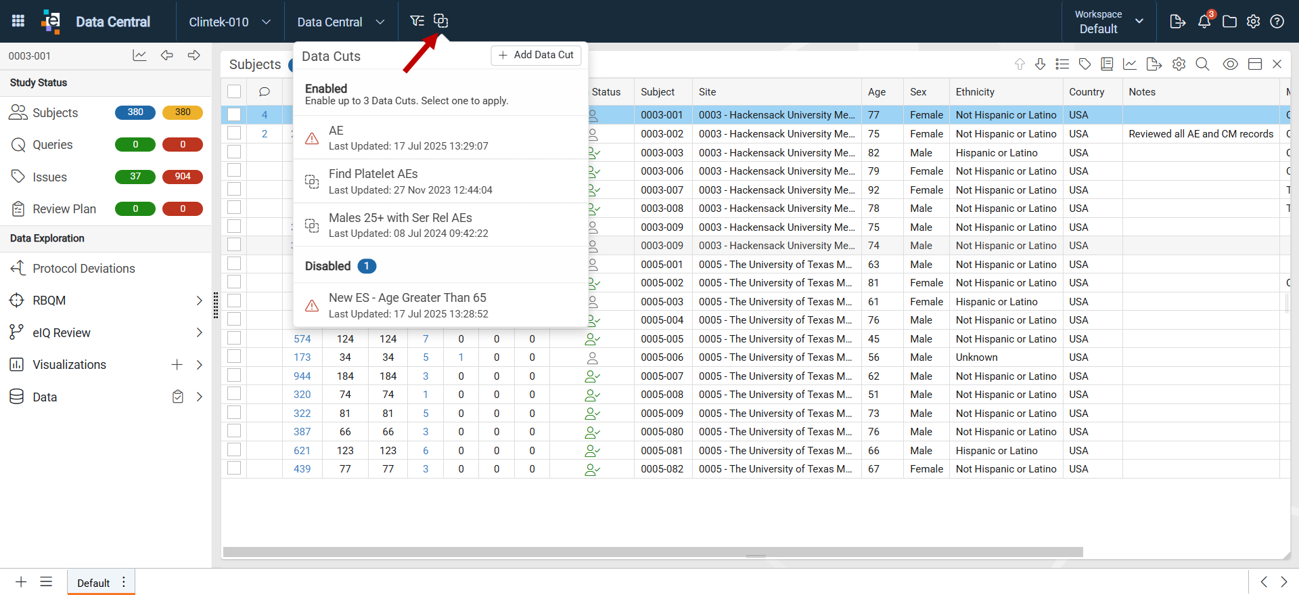This screenshot has height=595, width=1299.
Task: Open the Data Cuts icon in header
Action: click(440, 21)
